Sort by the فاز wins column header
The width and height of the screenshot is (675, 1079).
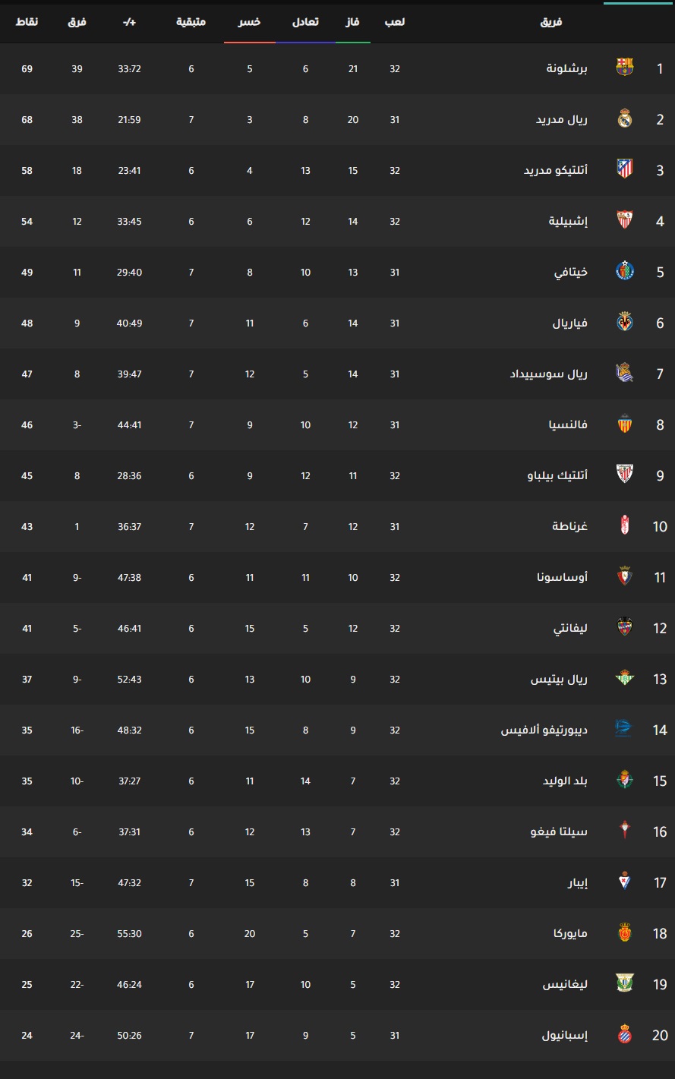click(x=353, y=22)
